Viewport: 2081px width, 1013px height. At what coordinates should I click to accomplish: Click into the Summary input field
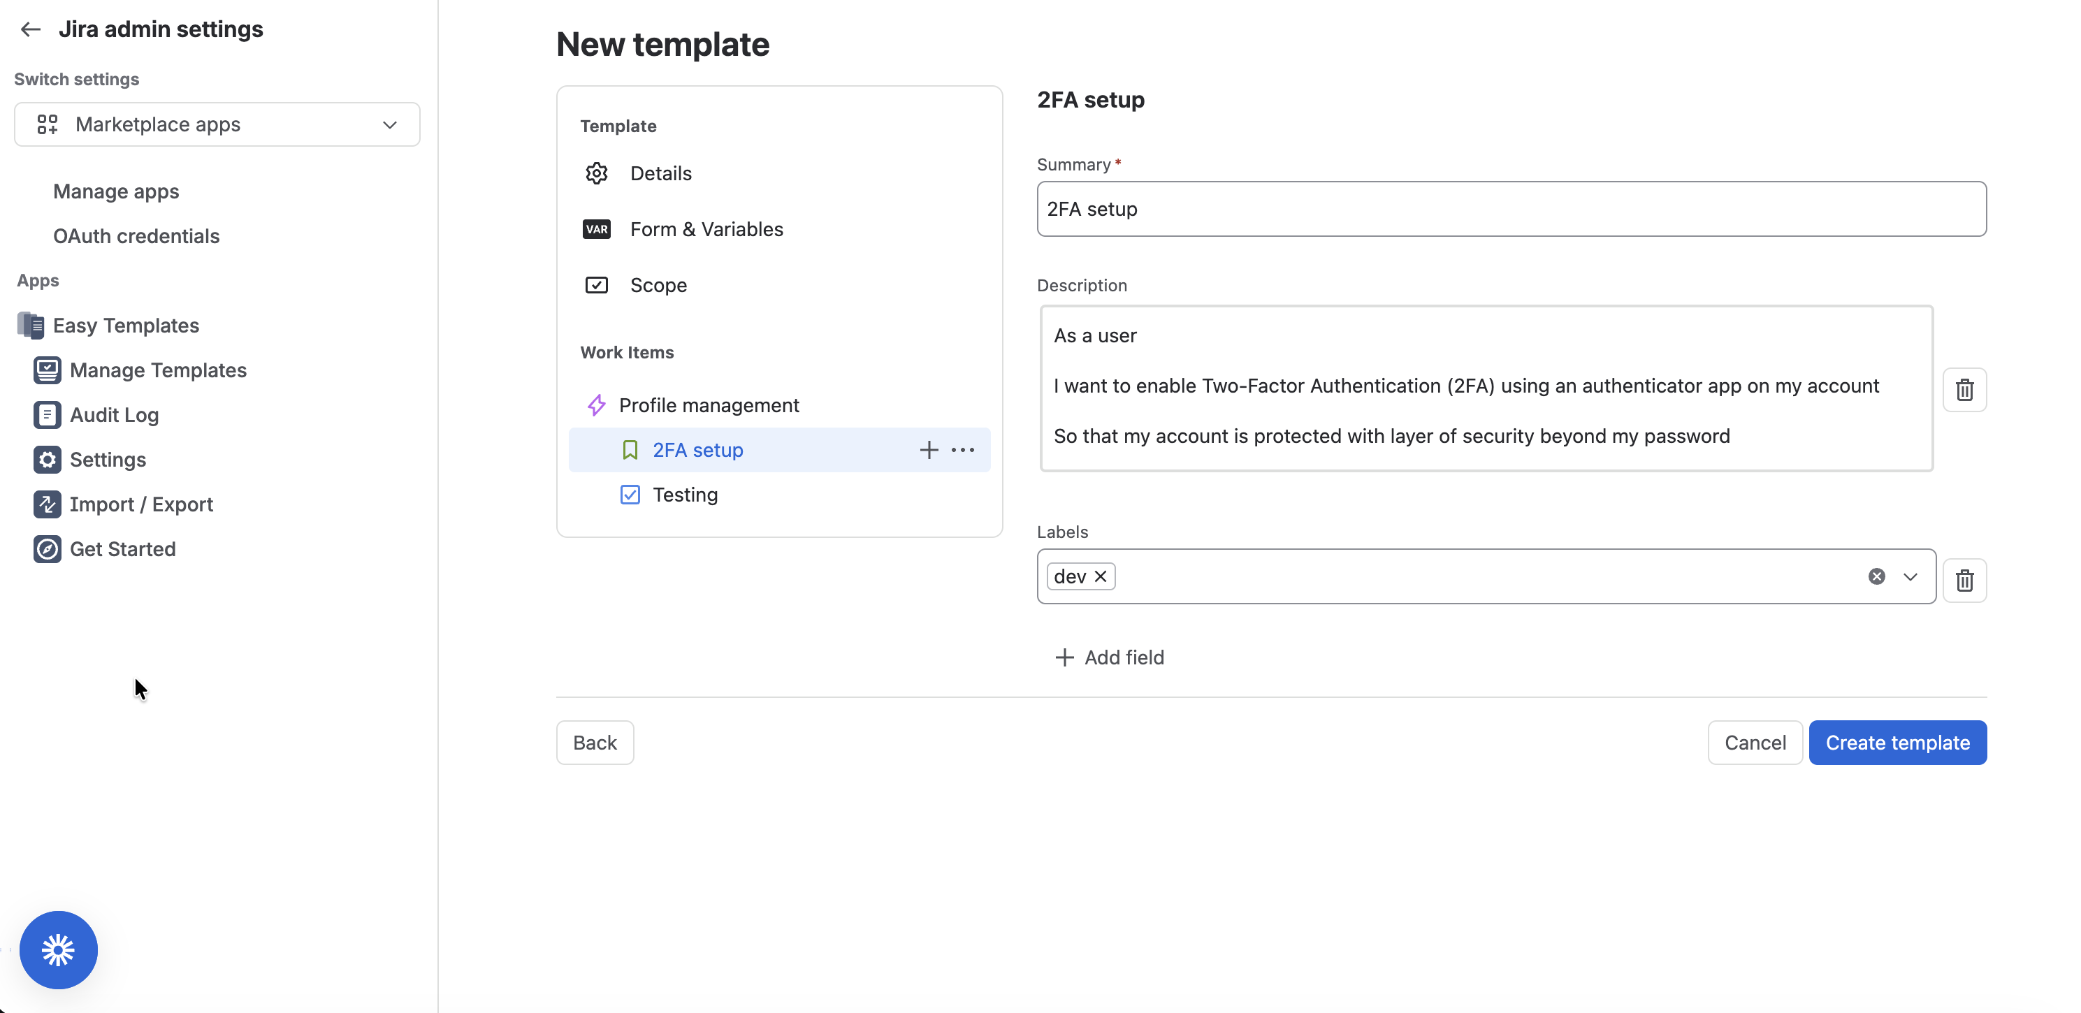pyautogui.click(x=1511, y=209)
